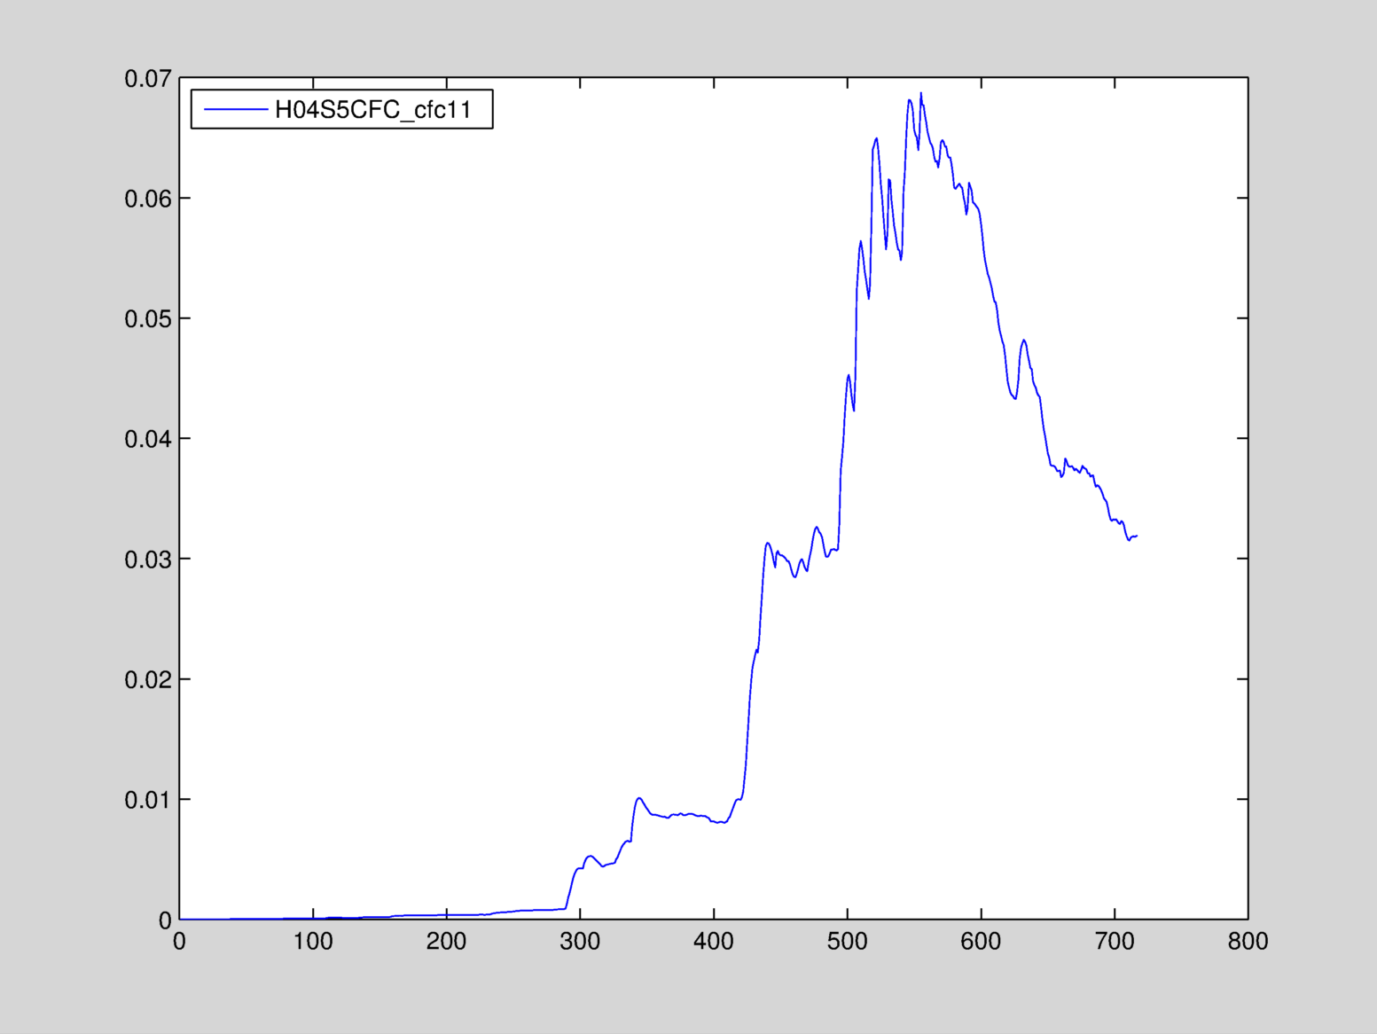Click the y-axis label 0.02
The image size is (1377, 1034).
pos(147,680)
